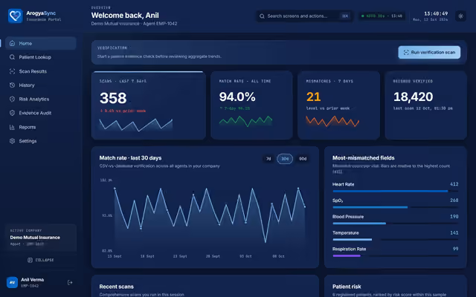Click the Settings gear icon
This screenshot has height=297, width=476.
pyautogui.click(x=12, y=141)
